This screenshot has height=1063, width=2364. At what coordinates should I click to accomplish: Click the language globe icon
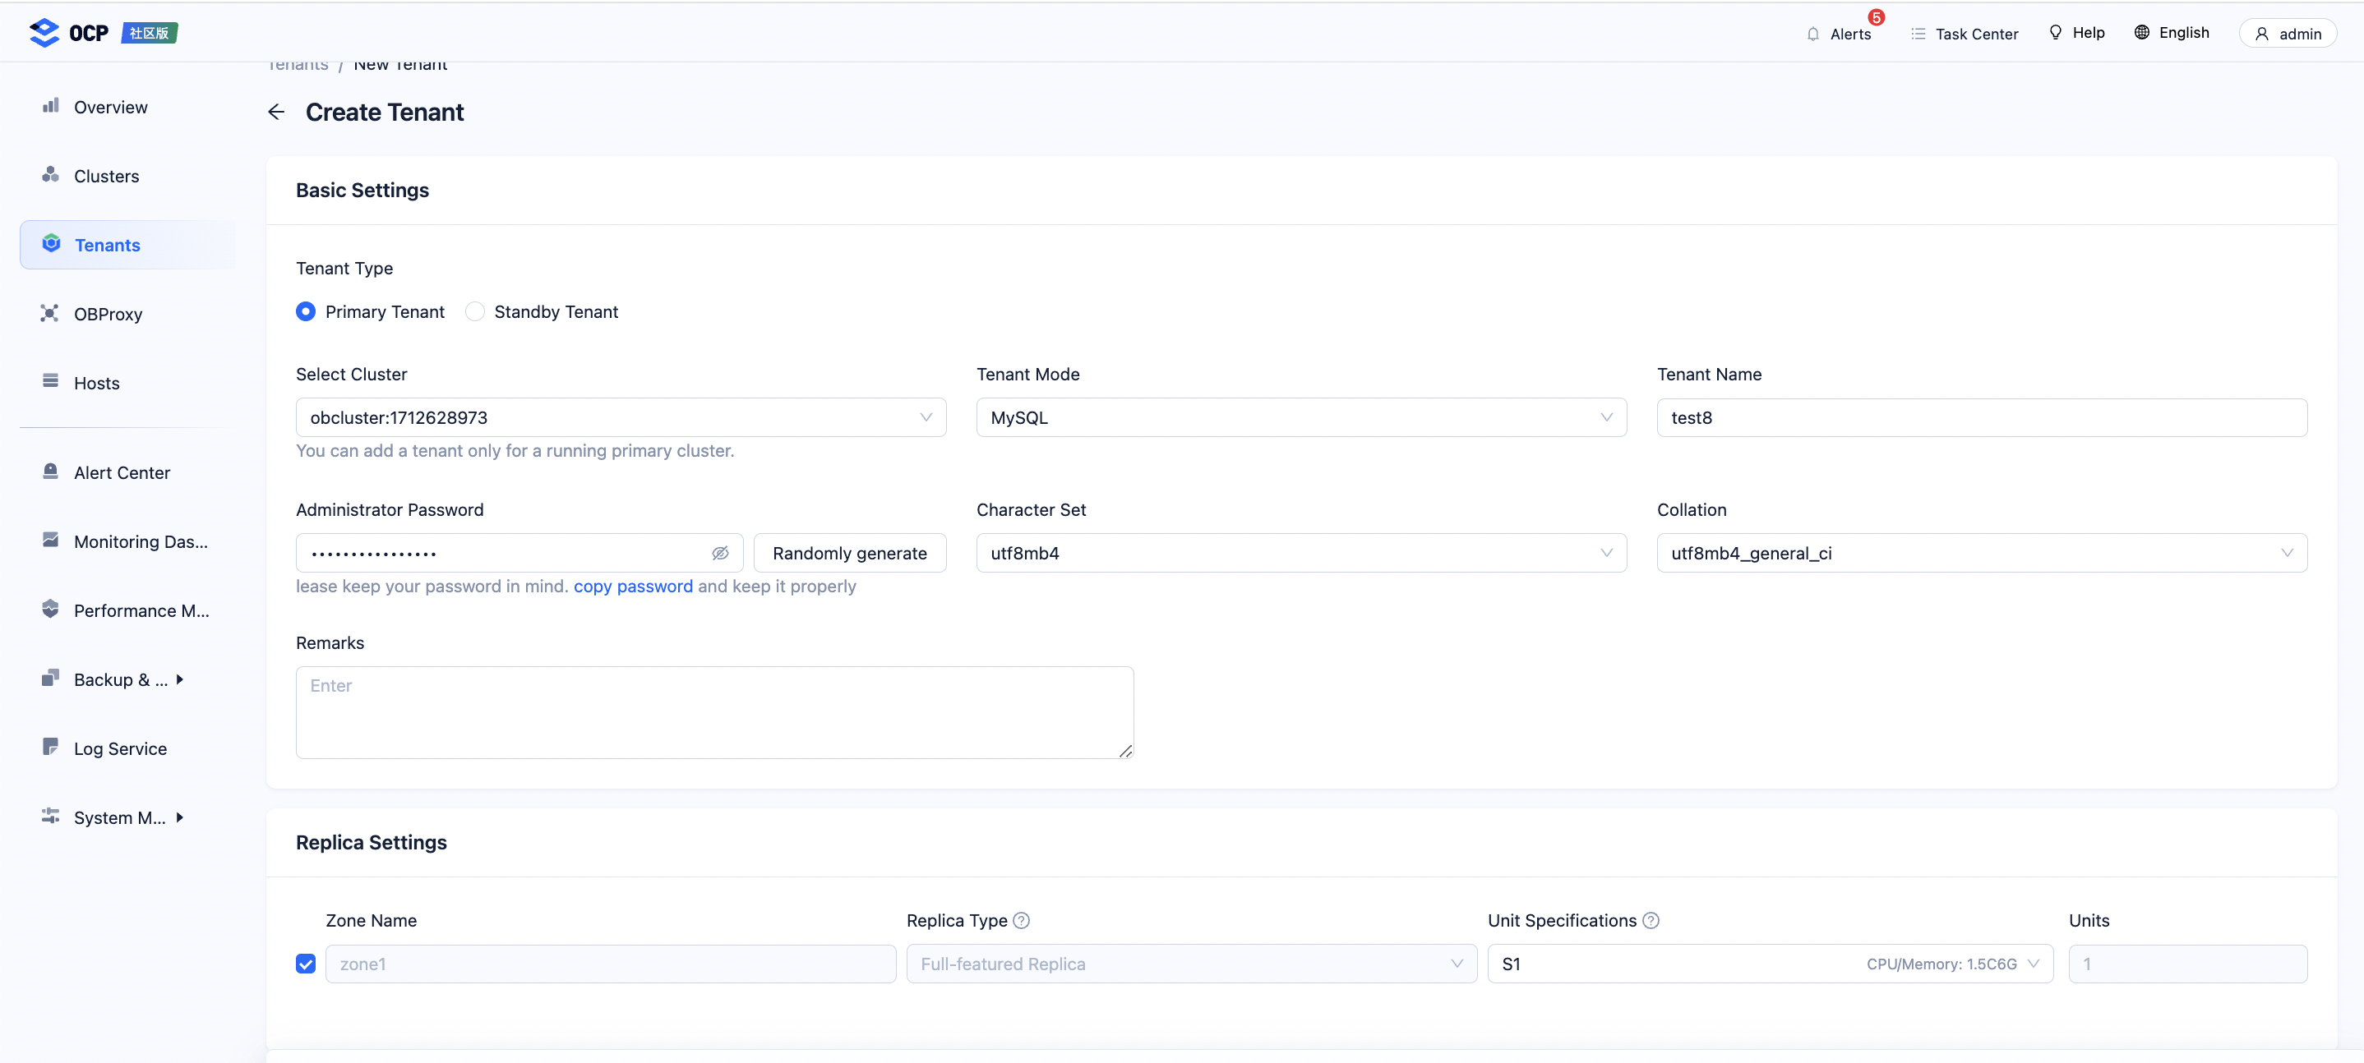tap(2142, 32)
